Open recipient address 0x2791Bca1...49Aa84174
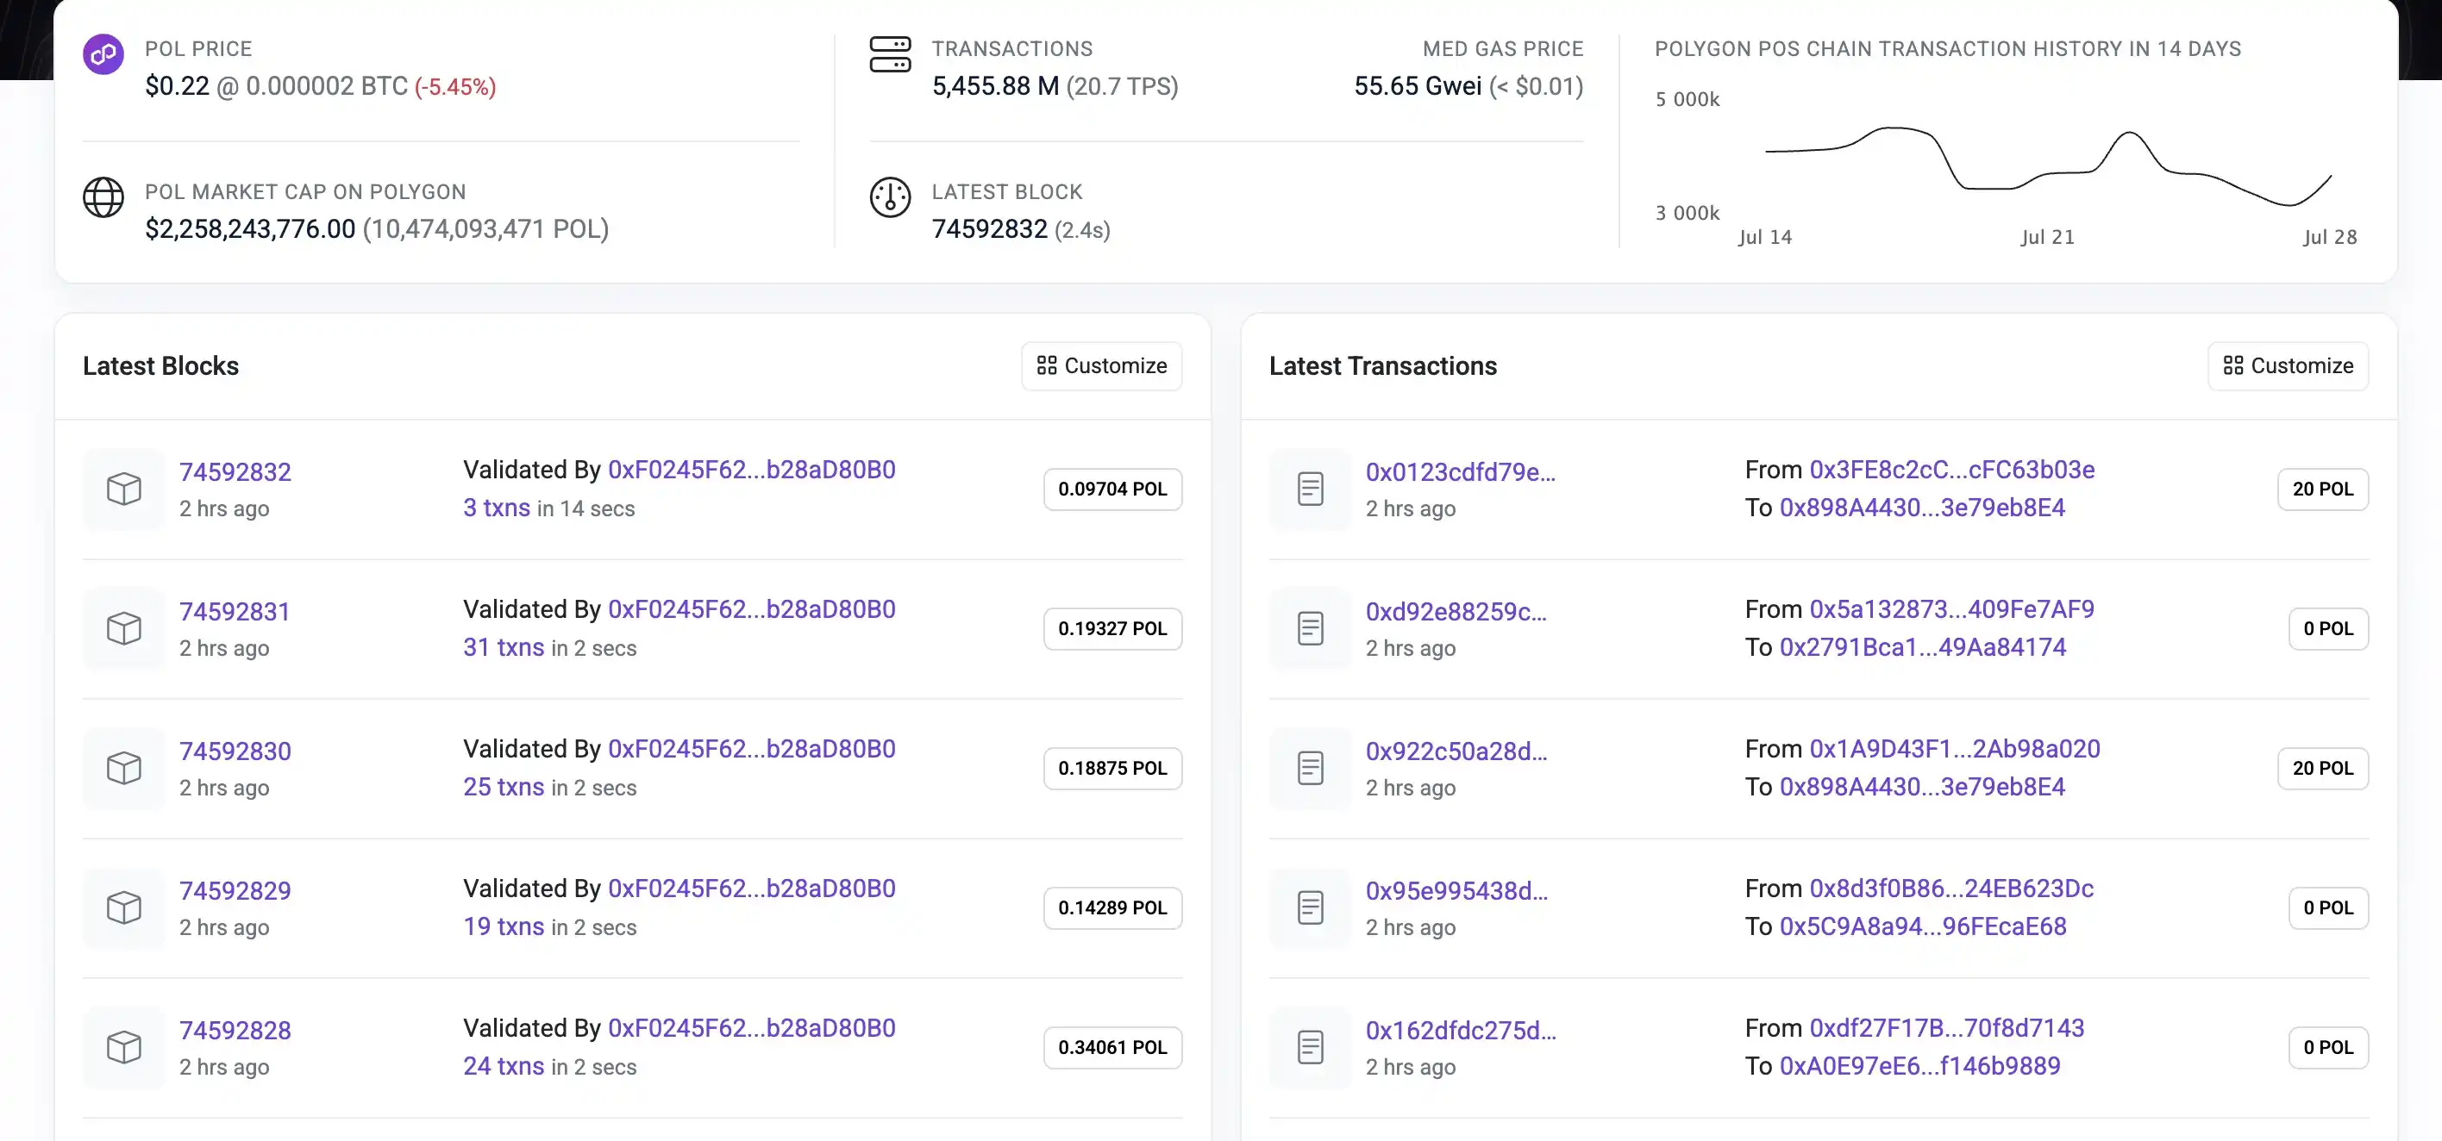Viewport: 2442px width, 1141px height. tap(1923, 647)
